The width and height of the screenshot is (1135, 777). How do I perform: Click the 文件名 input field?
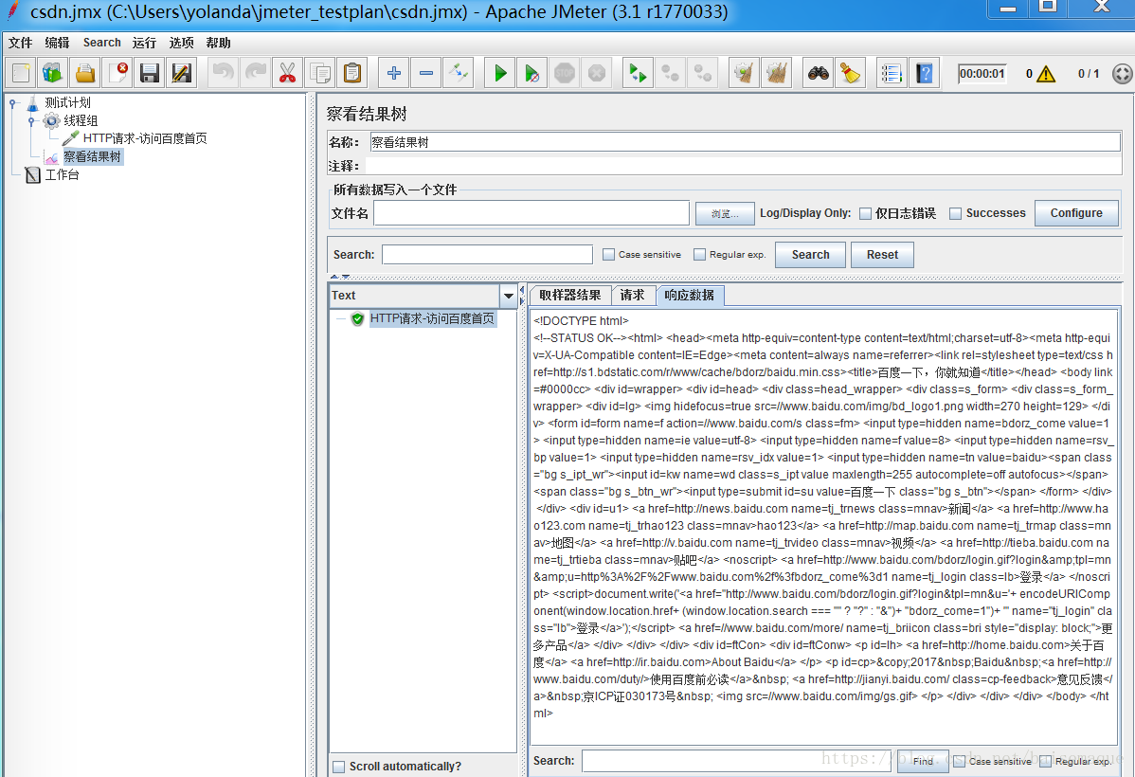tap(531, 213)
